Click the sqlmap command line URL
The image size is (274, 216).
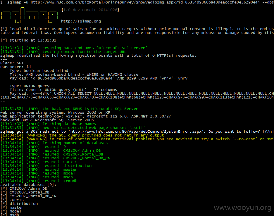click(145, 2)
